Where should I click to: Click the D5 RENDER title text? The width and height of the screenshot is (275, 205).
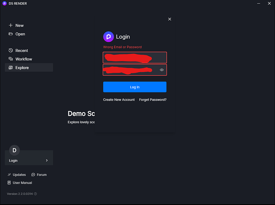(x=18, y=4)
